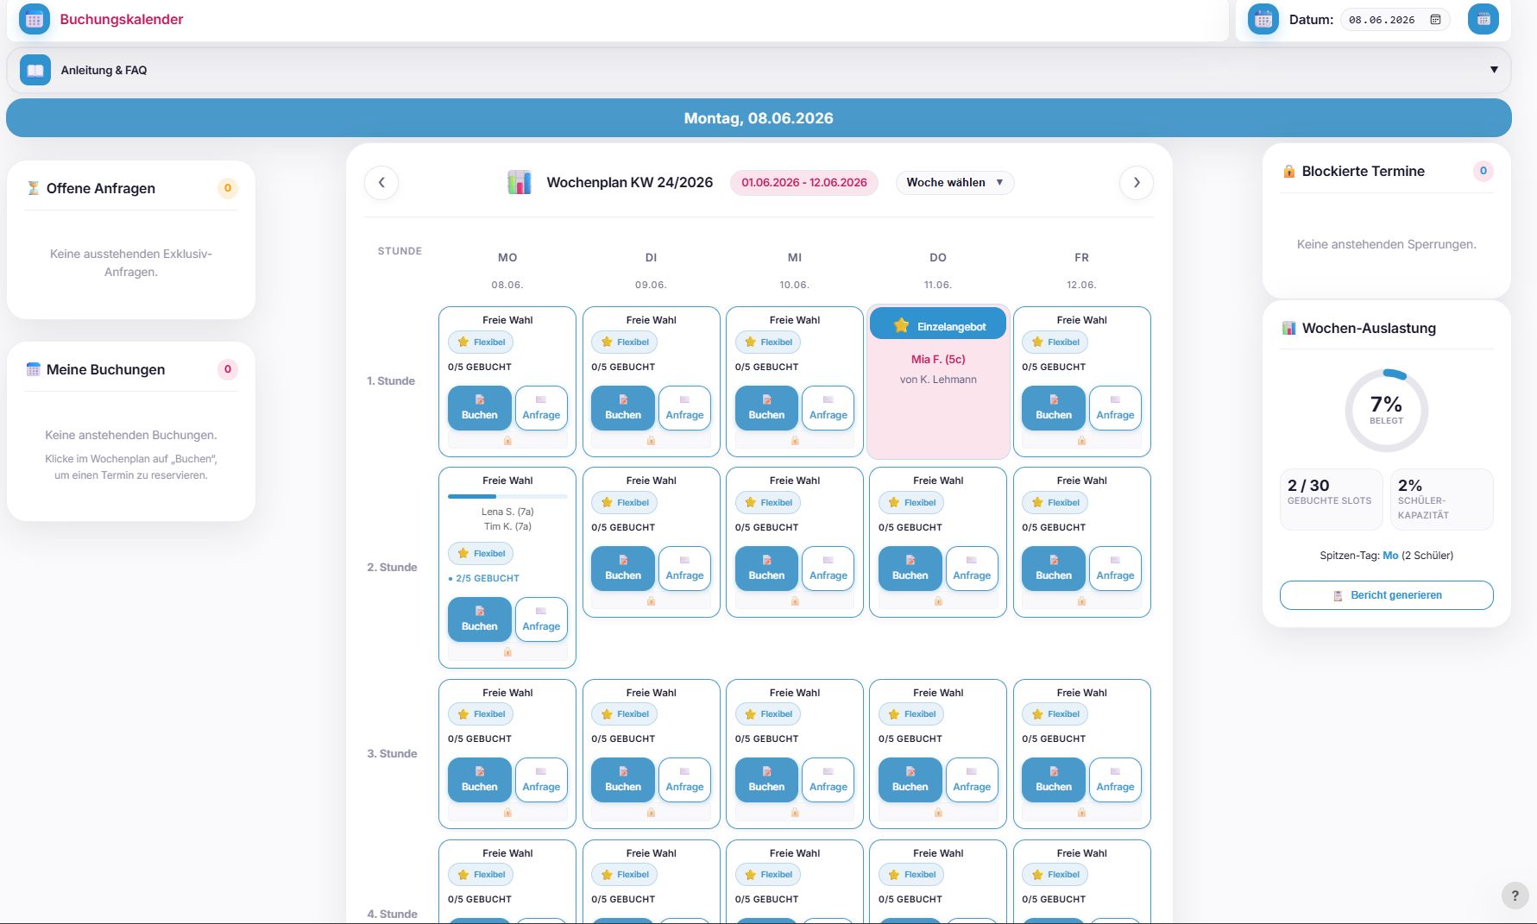
Task: Click Buchen for Monday 1. Stunde
Action: pos(480,408)
